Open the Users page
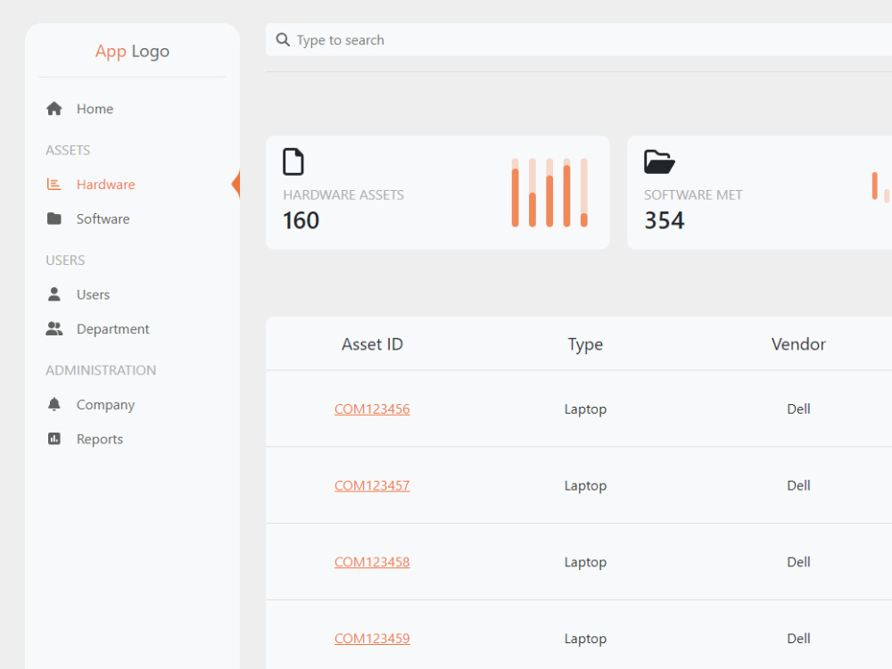This screenshot has width=892, height=669. tap(94, 294)
